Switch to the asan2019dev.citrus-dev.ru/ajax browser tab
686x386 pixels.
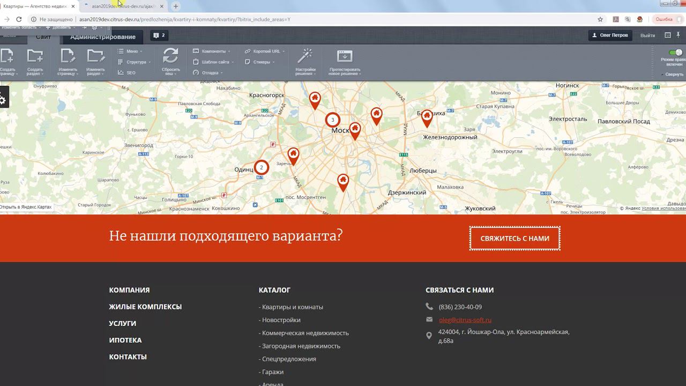click(x=124, y=6)
